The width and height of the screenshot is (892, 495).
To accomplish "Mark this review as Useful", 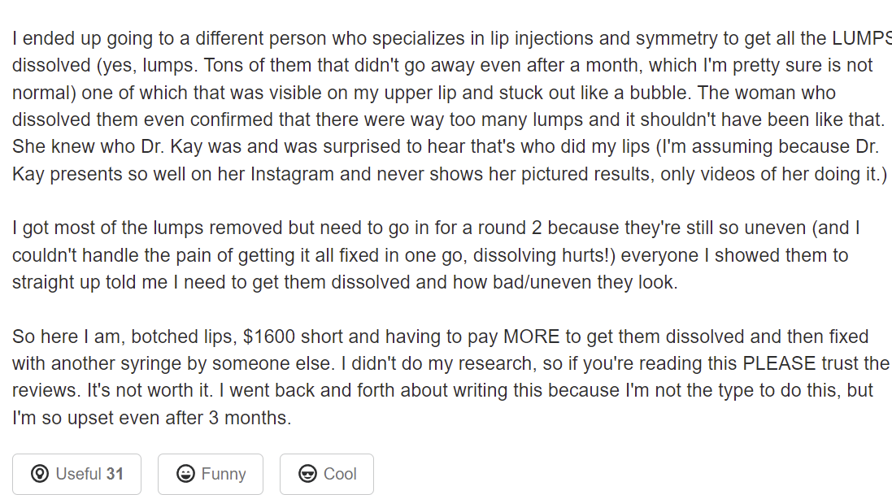I will [76, 474].
